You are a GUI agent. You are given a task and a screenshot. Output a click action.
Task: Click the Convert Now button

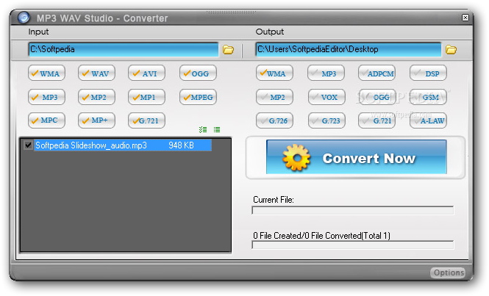[356, 156]
